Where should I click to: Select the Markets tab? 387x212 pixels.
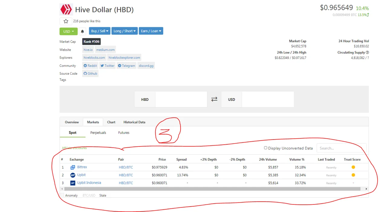click(x=93, y=122)
